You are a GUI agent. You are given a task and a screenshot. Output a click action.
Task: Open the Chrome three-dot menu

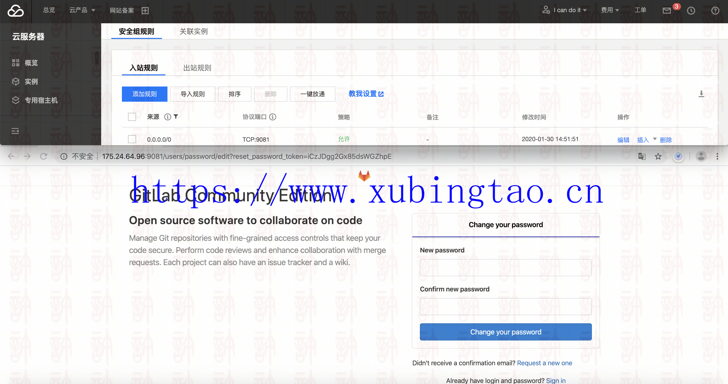[x=717, y=156]
